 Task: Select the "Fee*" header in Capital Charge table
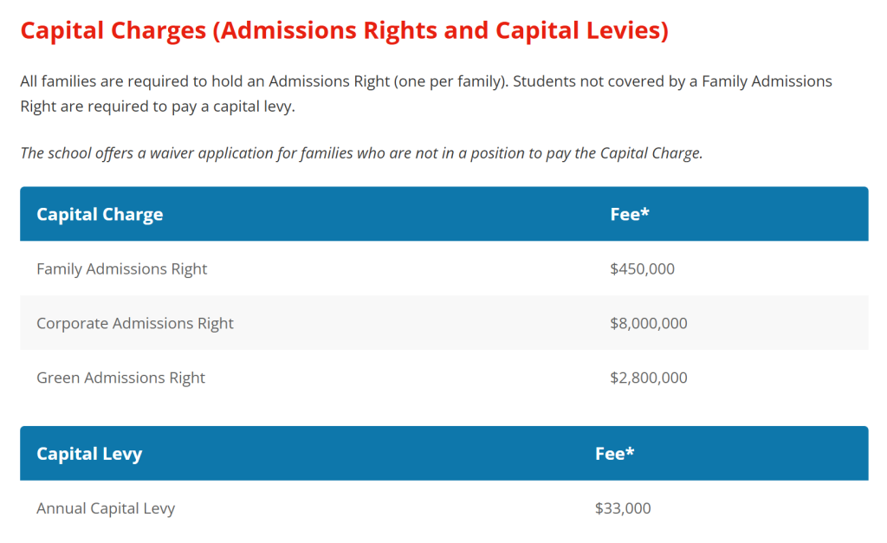tap(630, 214)
